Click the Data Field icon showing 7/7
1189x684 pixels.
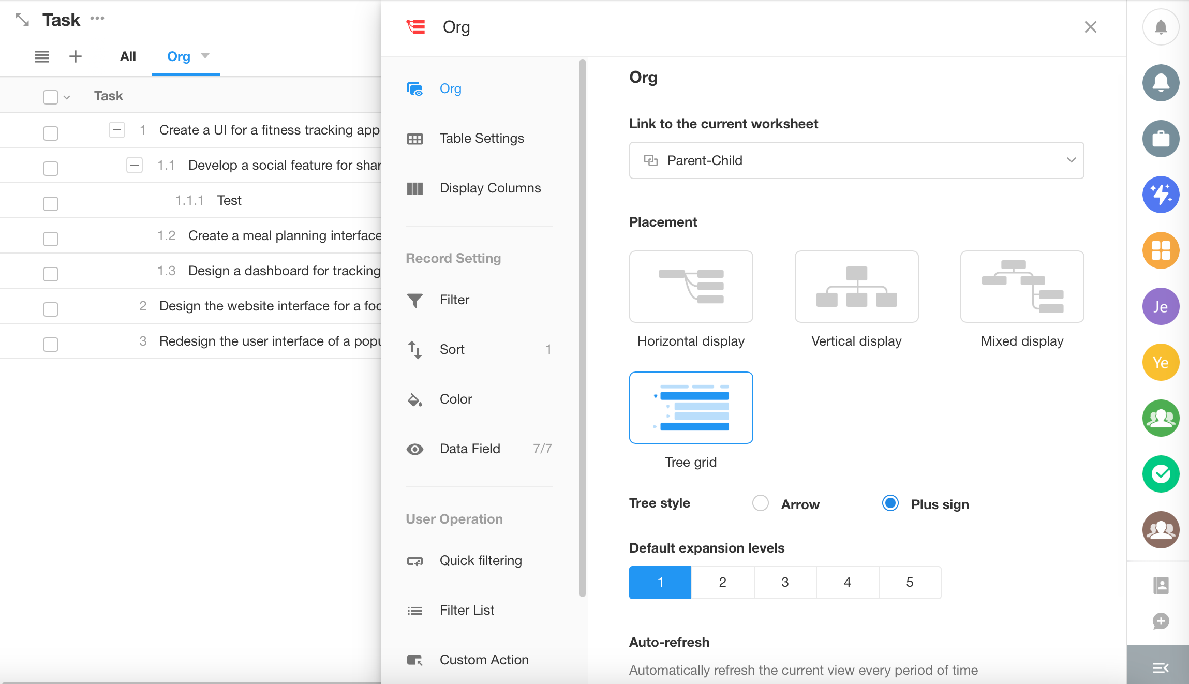point(417,448)
